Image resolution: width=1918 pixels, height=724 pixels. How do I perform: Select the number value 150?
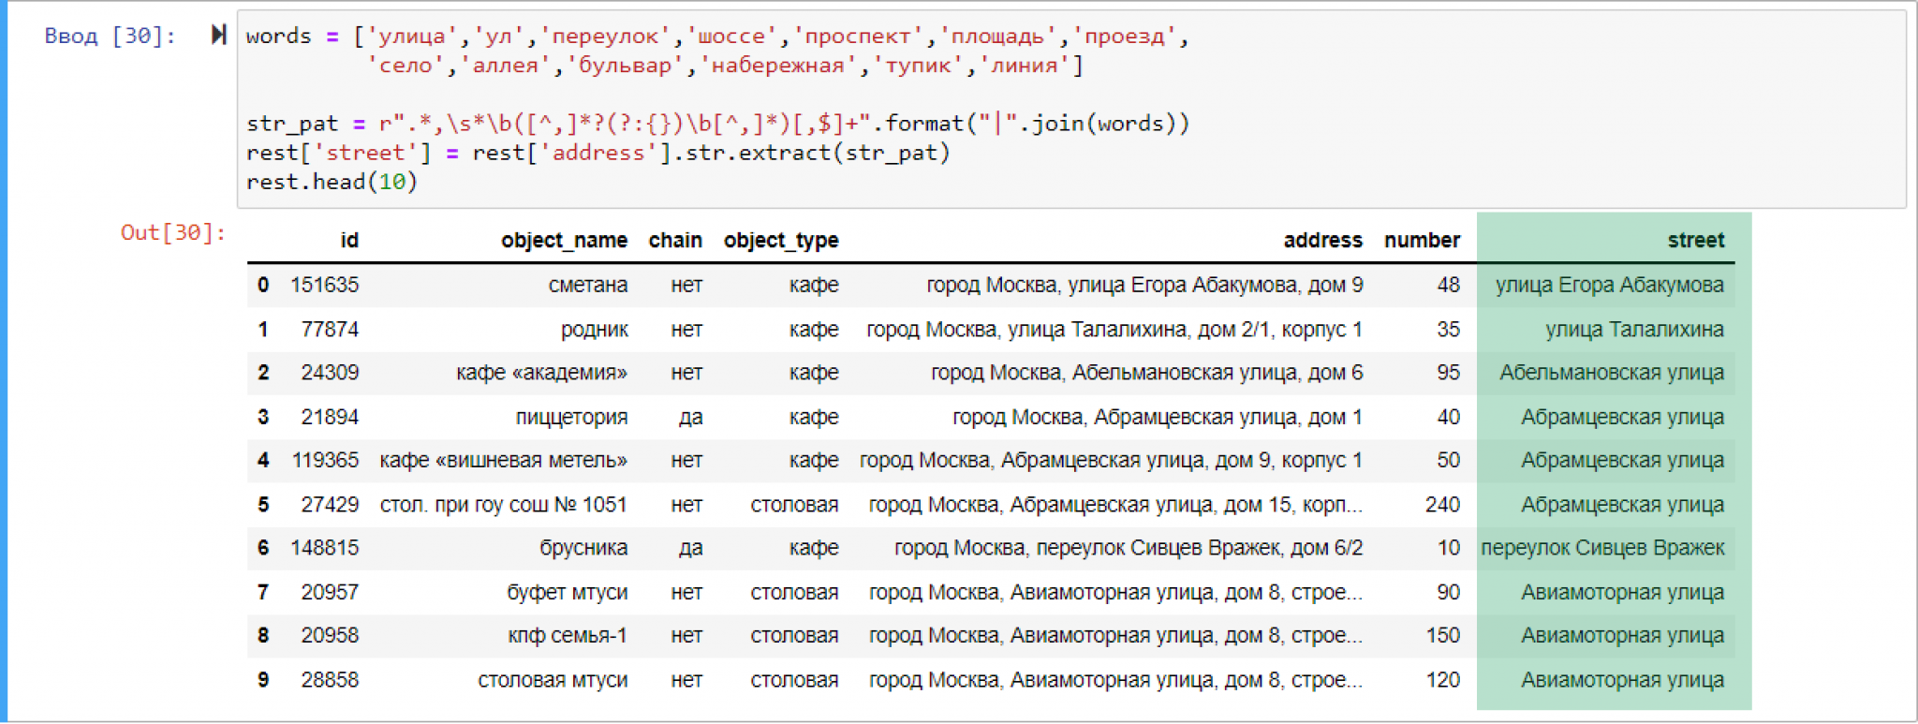pos(1442,635)
